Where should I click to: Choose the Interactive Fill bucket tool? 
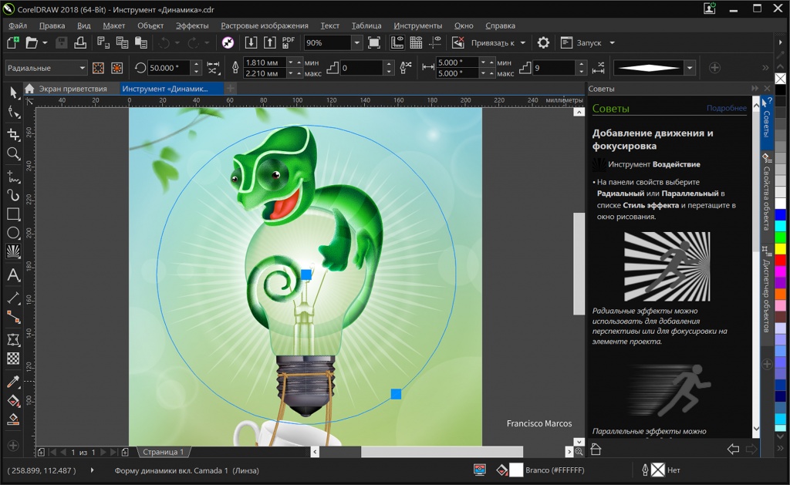pyautogui.click(x=13, y=401)
